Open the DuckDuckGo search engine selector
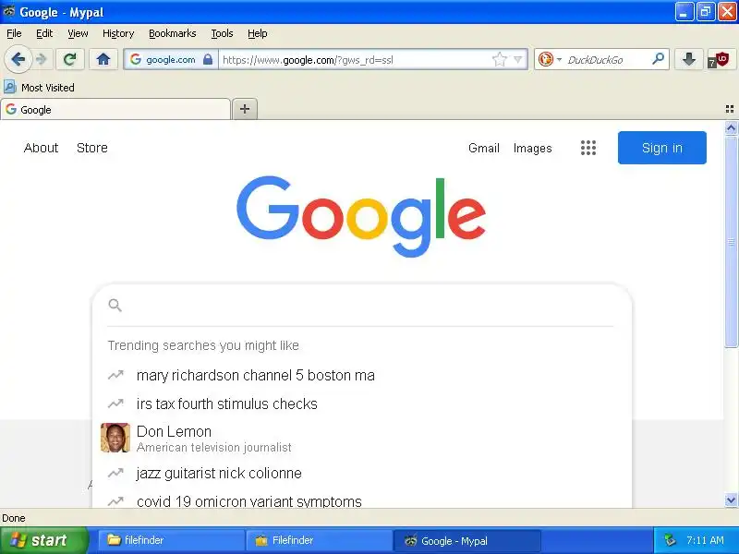 [x=550, y=59]
